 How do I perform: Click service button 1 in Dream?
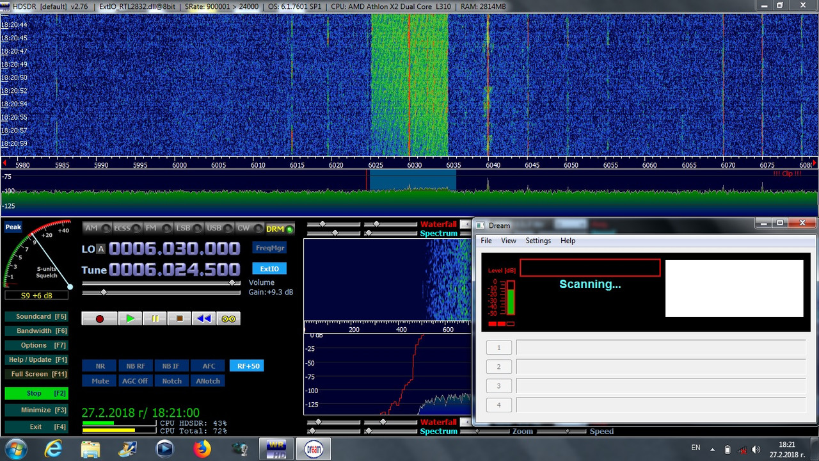point(499,348)
